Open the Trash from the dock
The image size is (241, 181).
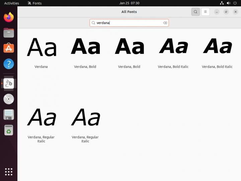click(x=9, y=130)
